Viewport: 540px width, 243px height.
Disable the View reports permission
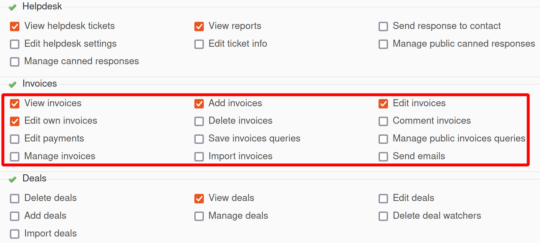199,26
